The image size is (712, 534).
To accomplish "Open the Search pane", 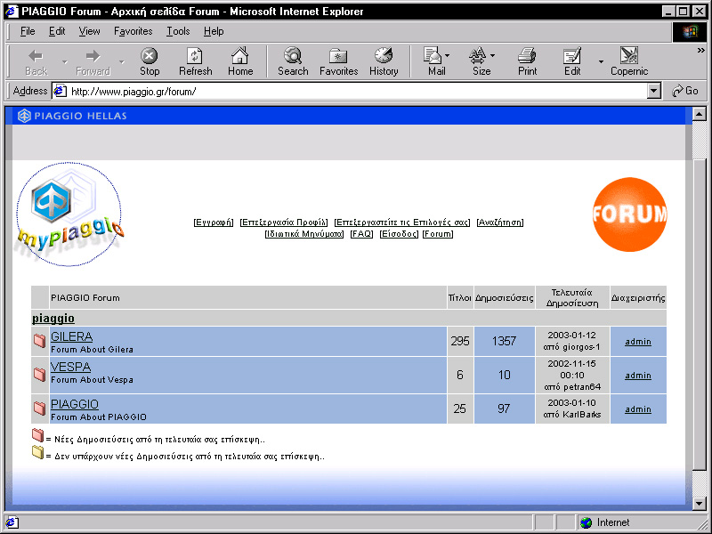I will pyautogui.click(x=293, y=61).
